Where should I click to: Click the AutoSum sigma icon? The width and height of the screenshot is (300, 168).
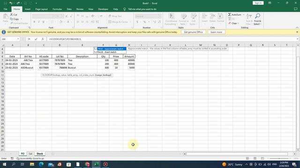tap(229, 14)
